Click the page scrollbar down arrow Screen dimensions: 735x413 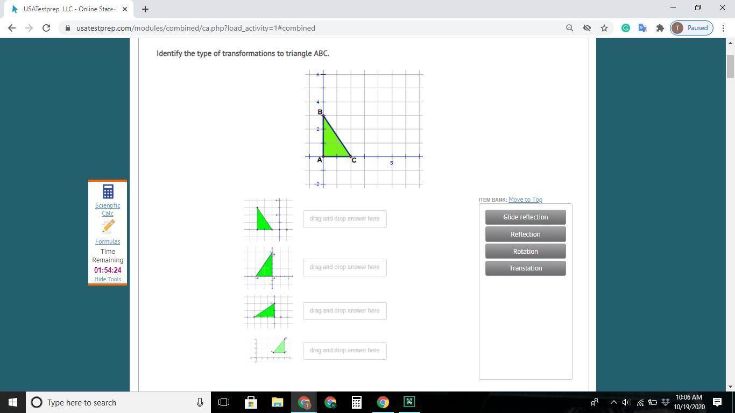[730, 387]
